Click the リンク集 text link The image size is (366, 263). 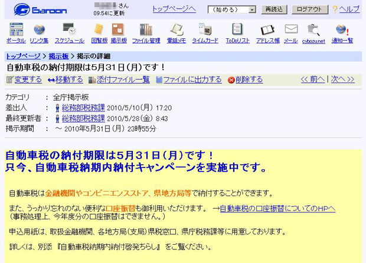click(x=39, y=41)
